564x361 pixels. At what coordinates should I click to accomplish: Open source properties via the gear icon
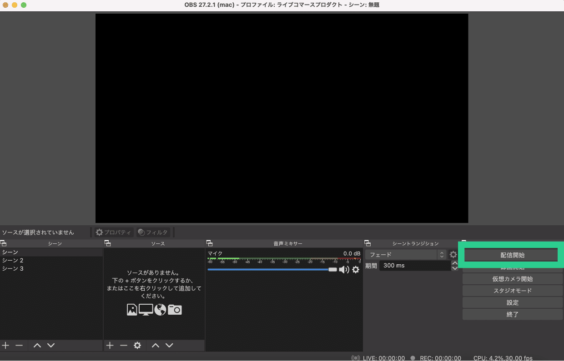(x=138, y=345)
